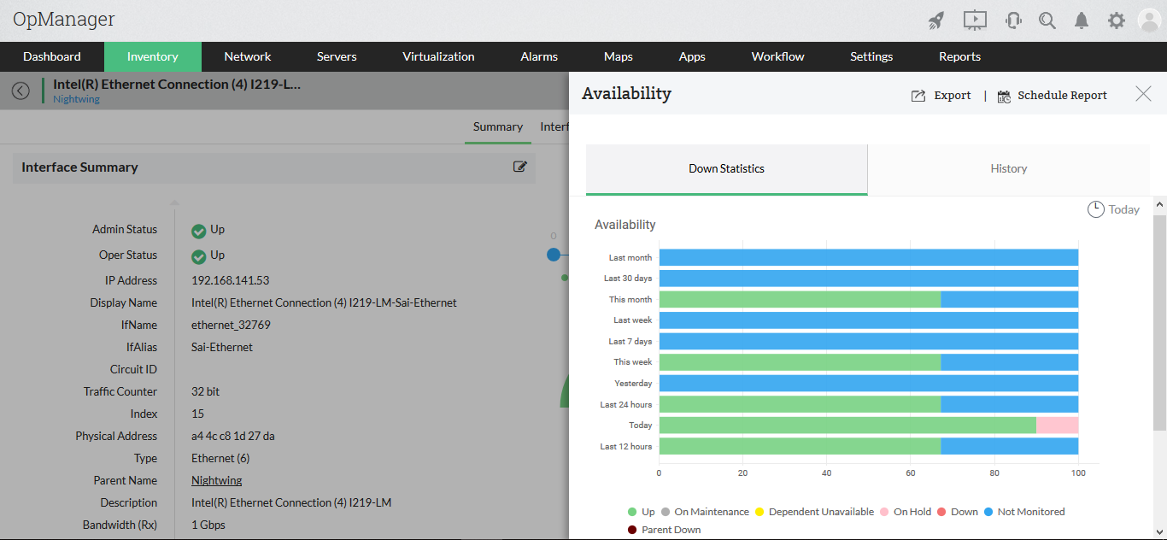Click the user profile avatar
The image size is (1167, 540).
click(x=1150, y=21)
